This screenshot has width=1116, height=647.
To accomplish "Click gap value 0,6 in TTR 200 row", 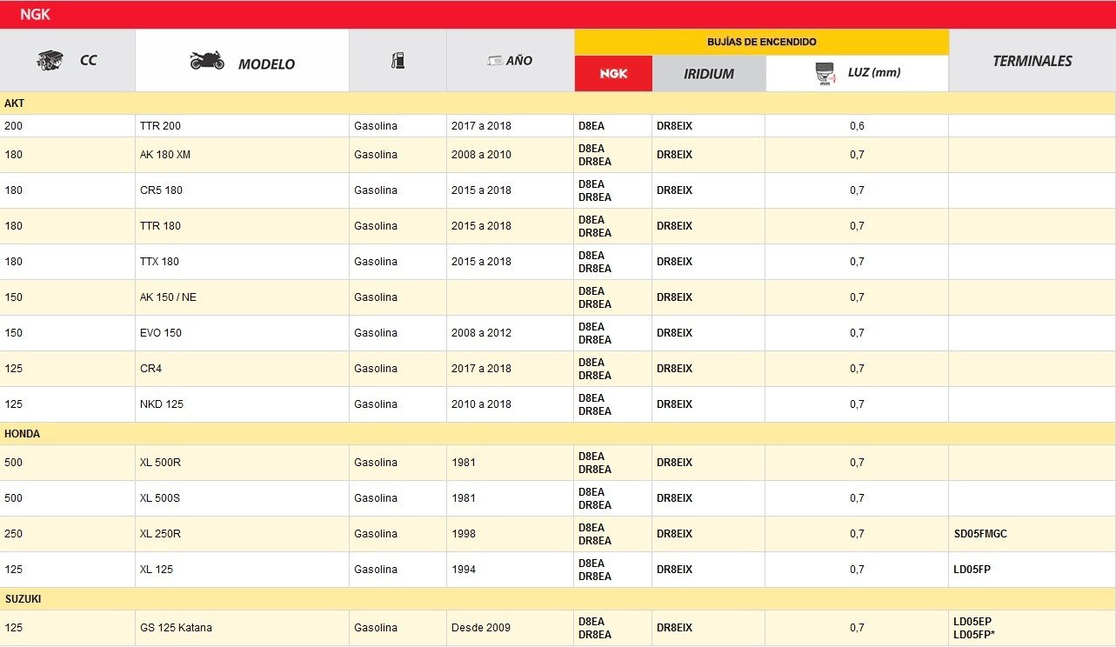I will pos(857,126).
